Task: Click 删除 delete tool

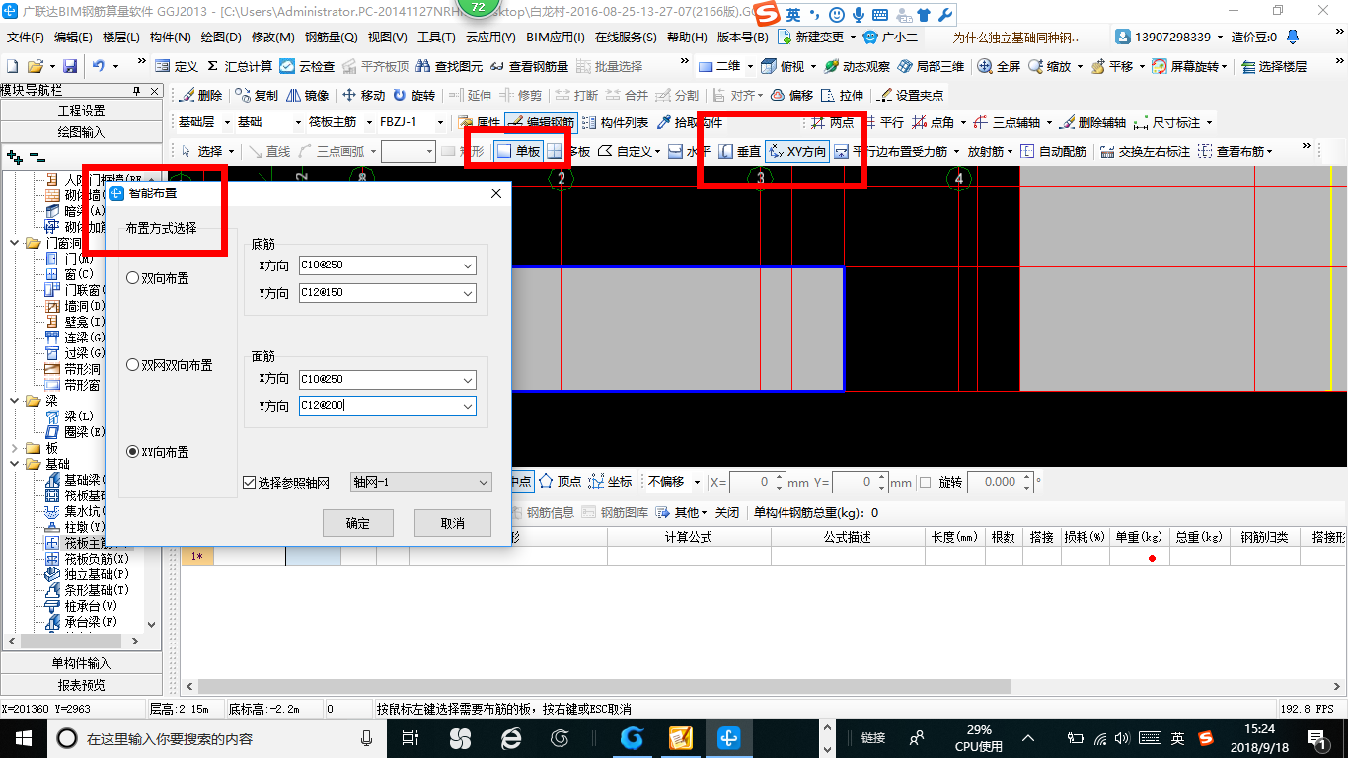Action: point(201,95)
